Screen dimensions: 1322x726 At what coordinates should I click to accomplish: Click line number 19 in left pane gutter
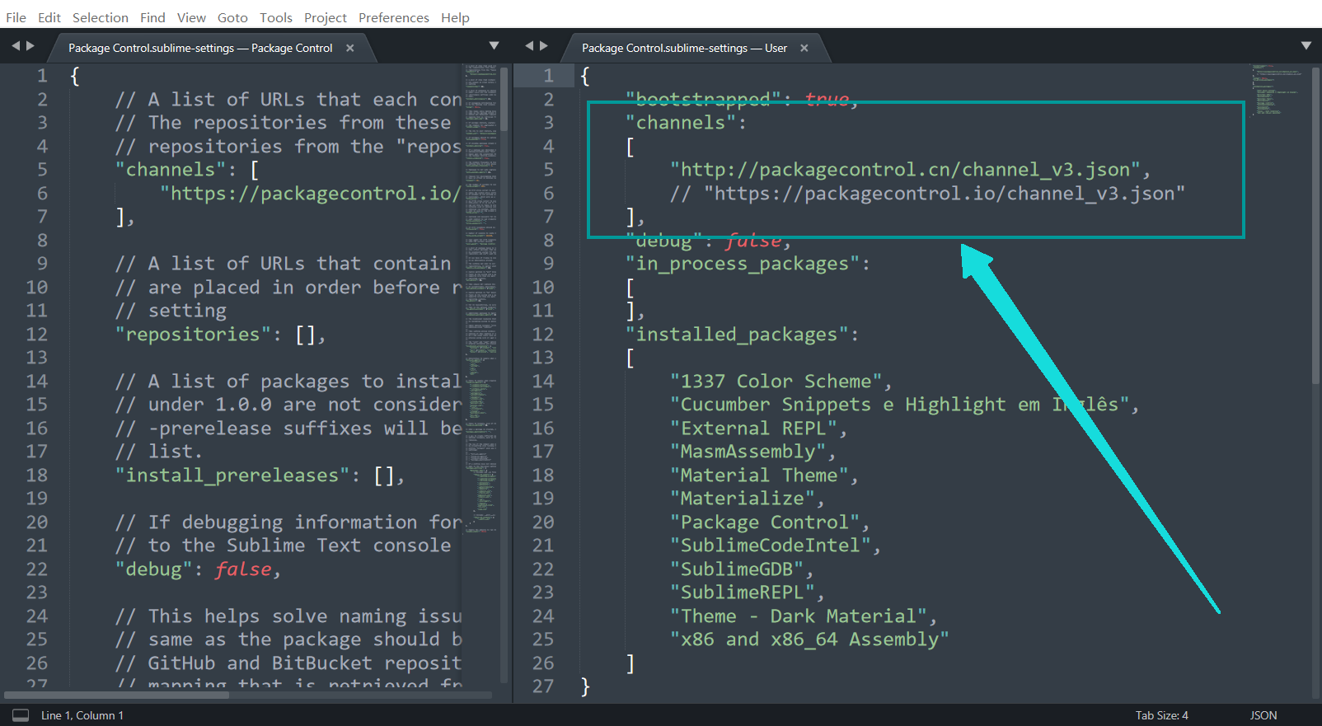coord(36,499)
